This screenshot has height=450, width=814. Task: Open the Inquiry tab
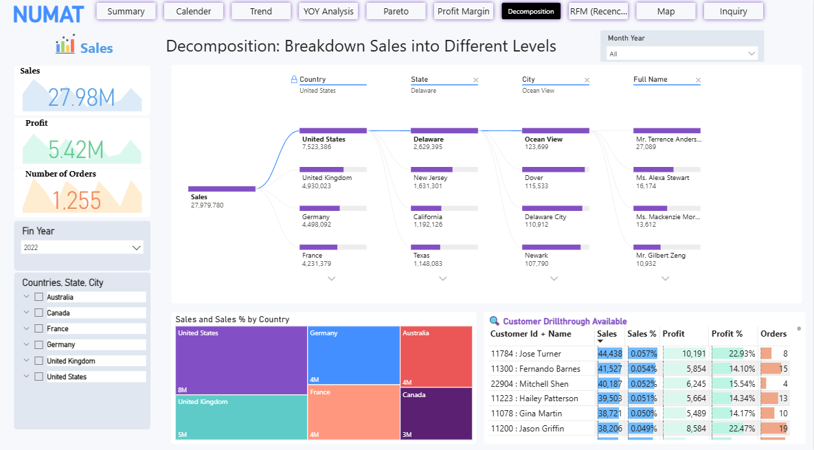(734, 11)
